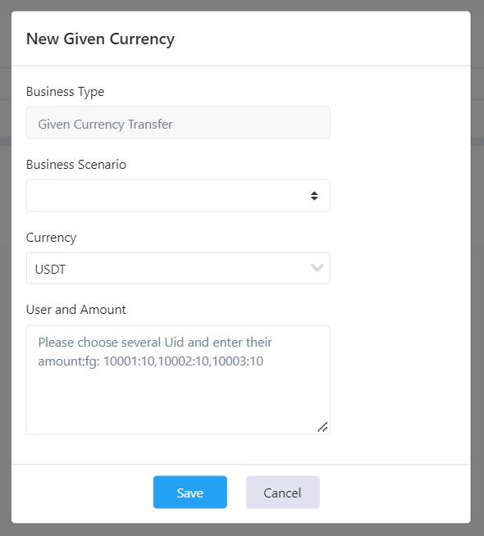The image size is (484, 536).
Task: Click the Uid placeholder example text
Action: (155, 352)
